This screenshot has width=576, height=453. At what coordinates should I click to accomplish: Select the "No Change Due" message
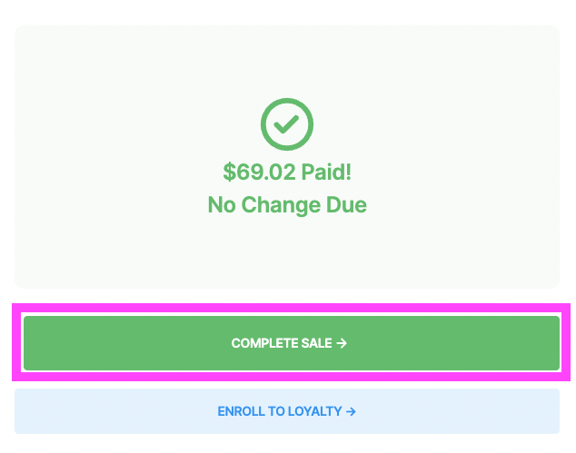click(287, 204)
